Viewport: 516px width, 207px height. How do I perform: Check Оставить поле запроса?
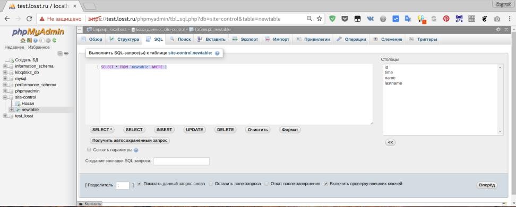pyautogui.click(x=211, y=184)
